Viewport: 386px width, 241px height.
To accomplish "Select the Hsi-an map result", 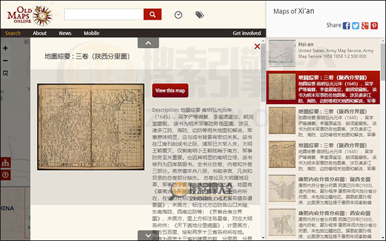I will click(x=323, y=54).
